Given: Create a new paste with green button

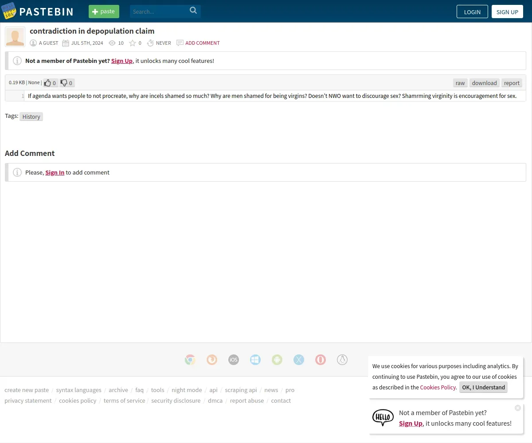Looking at the screenshot, I should [104, 12].
